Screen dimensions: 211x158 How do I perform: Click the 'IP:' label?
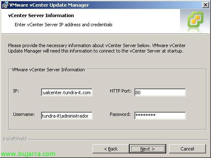pyautogui.click(x=16, y=91)
